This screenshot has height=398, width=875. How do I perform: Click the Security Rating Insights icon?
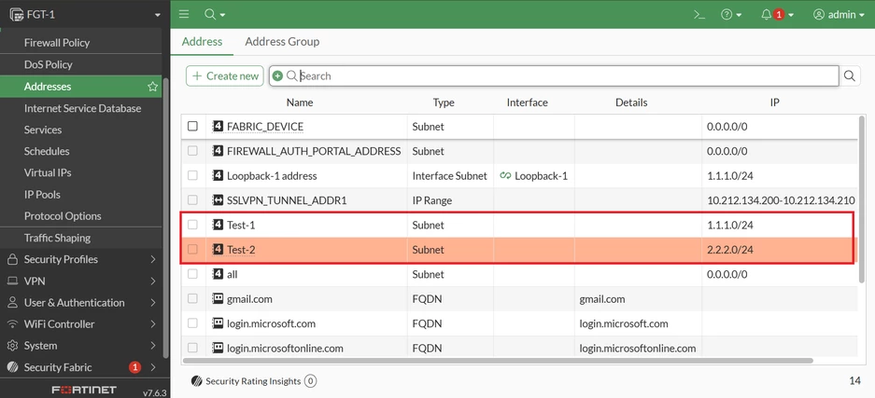(x=196, y=381)
